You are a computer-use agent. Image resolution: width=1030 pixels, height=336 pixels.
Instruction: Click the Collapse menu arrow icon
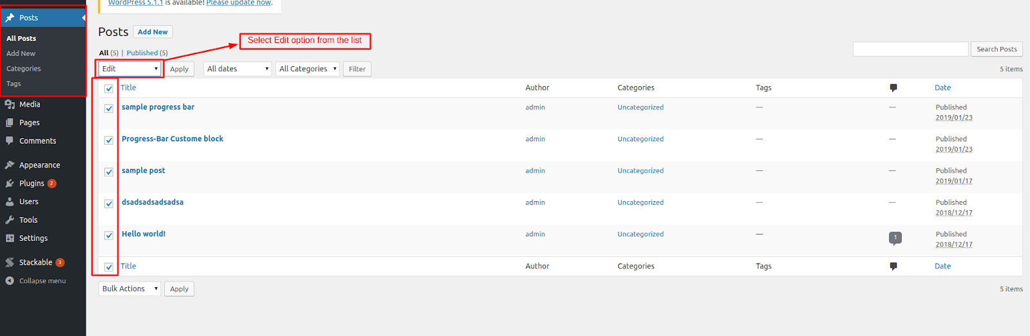pos(10,281)
